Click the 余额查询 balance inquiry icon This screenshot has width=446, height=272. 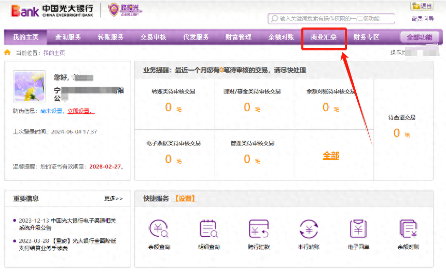click(158, 229)
